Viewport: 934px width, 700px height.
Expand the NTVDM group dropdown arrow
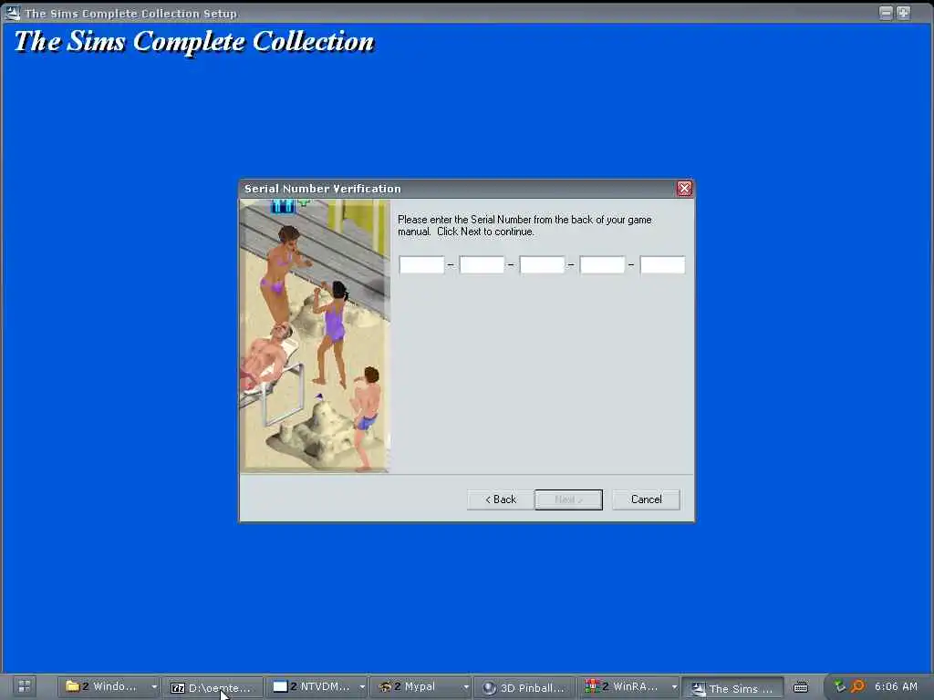coord(362,687)
